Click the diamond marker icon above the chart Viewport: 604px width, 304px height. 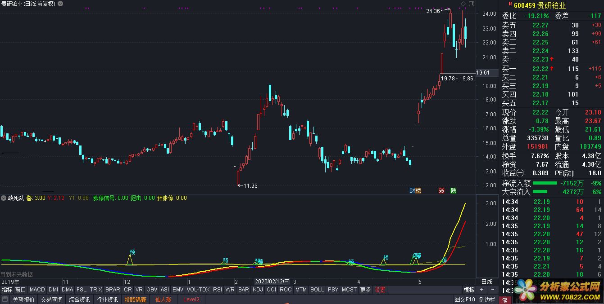(463, 4)
